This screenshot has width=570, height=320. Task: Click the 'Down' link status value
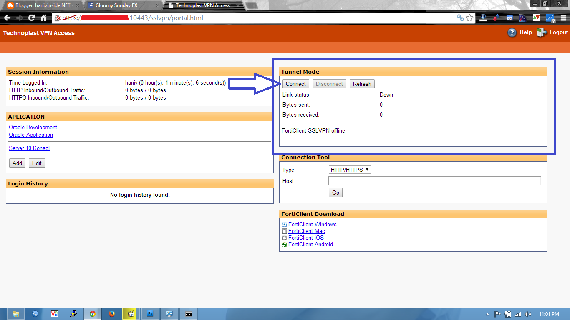point(386,95)
